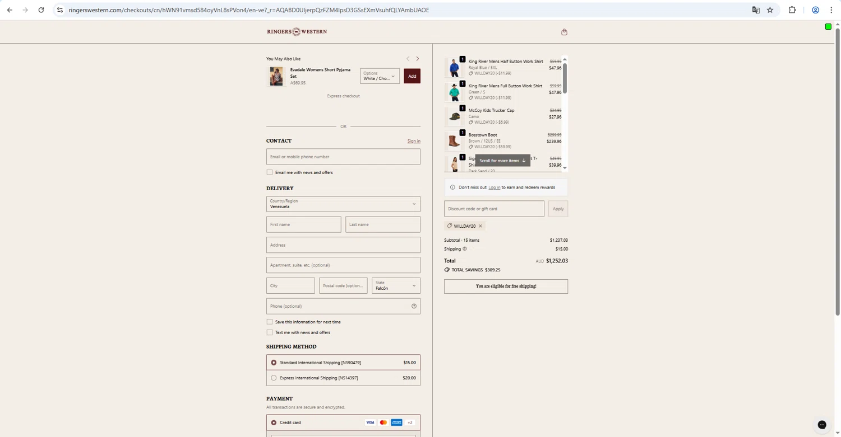The height and width of the screenshot is (437, 841).
Task: Open the product Options dropdown
Action: coord(380,76)
